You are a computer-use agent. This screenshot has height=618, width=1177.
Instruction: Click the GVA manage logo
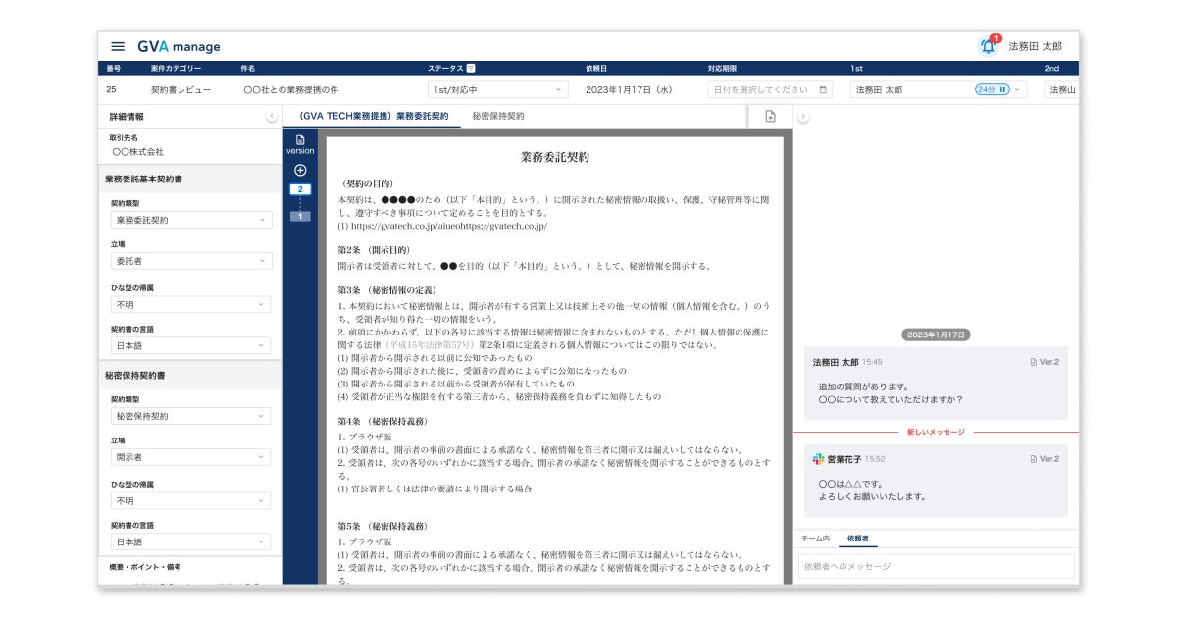pos(179,46)
